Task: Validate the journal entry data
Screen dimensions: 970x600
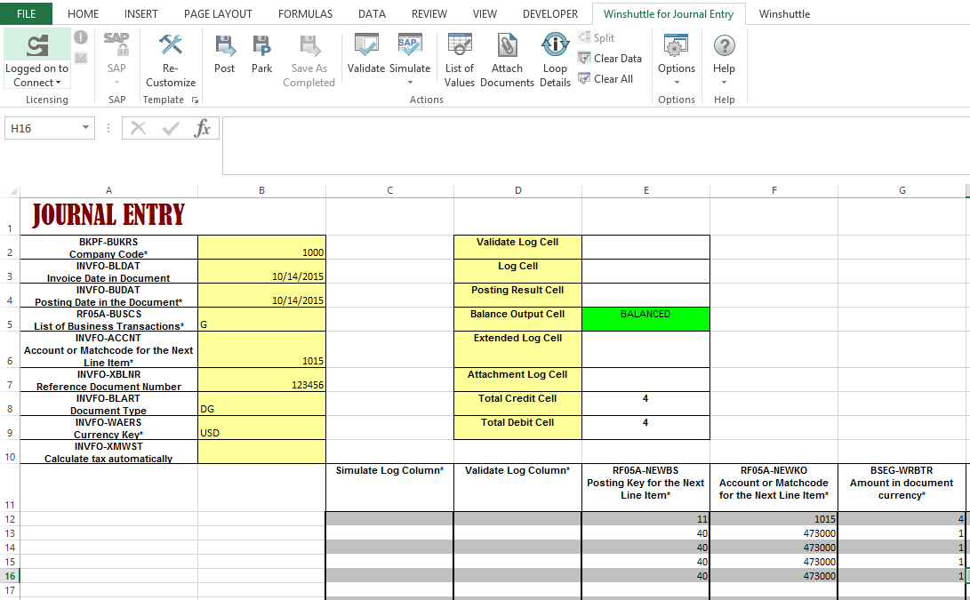Action: pos(366,53)
